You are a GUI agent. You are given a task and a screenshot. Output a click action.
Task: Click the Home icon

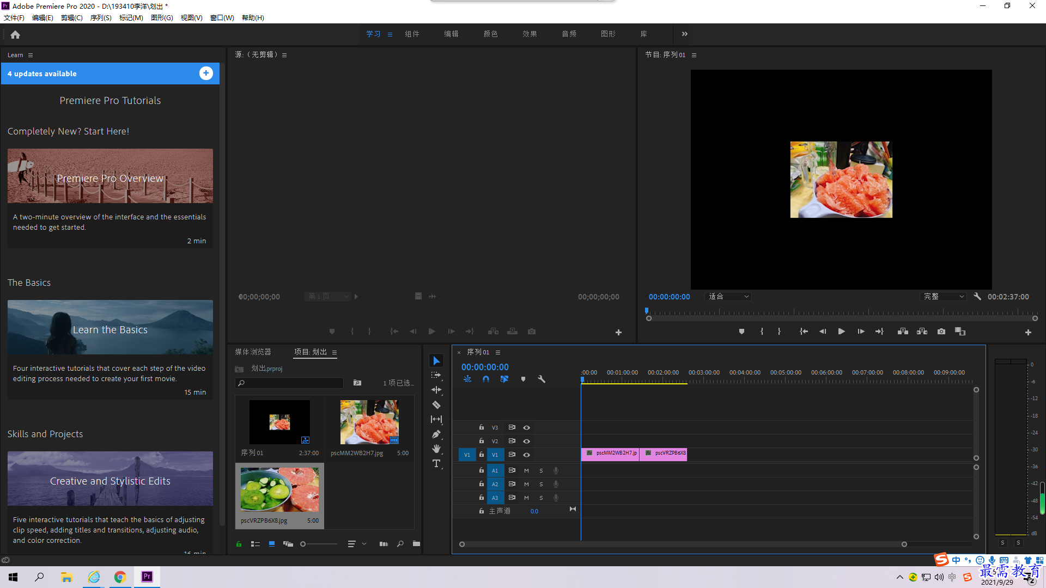[15, 34]
